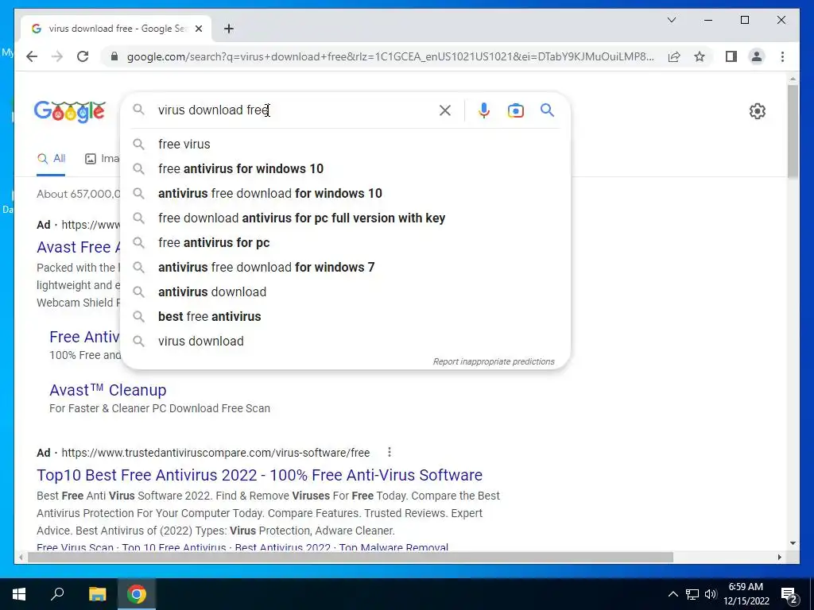
Task: Show hidden system tray icons
Action: tap(673, 594)
